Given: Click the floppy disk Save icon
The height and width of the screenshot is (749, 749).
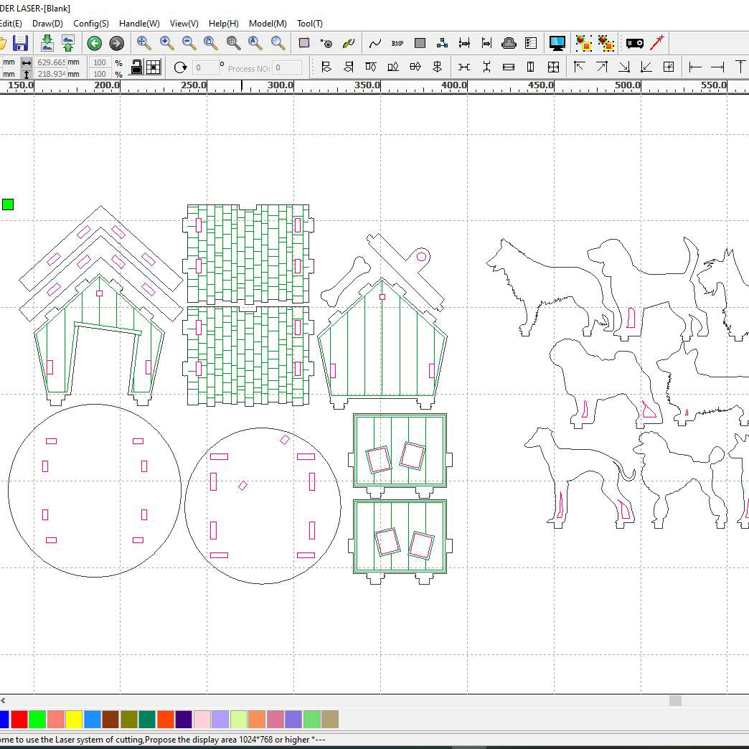Looking at the screenshot, I should tap(20, 43).
